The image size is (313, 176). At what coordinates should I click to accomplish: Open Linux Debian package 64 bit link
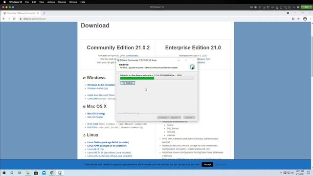click(x=108, y=142)
